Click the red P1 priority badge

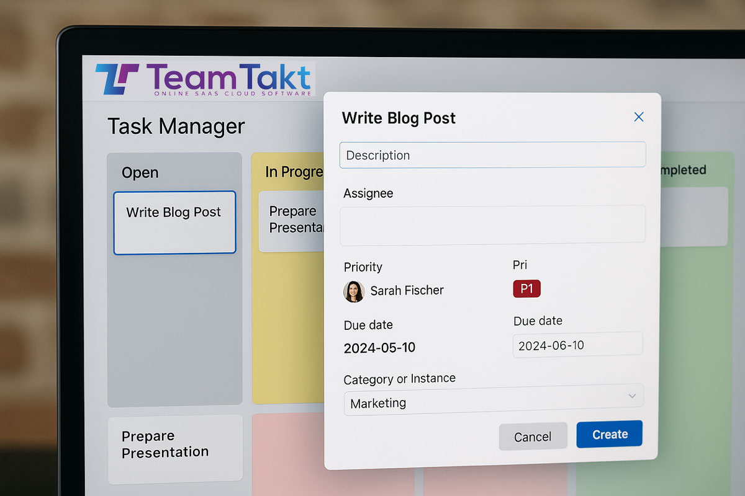coord(526,289)
